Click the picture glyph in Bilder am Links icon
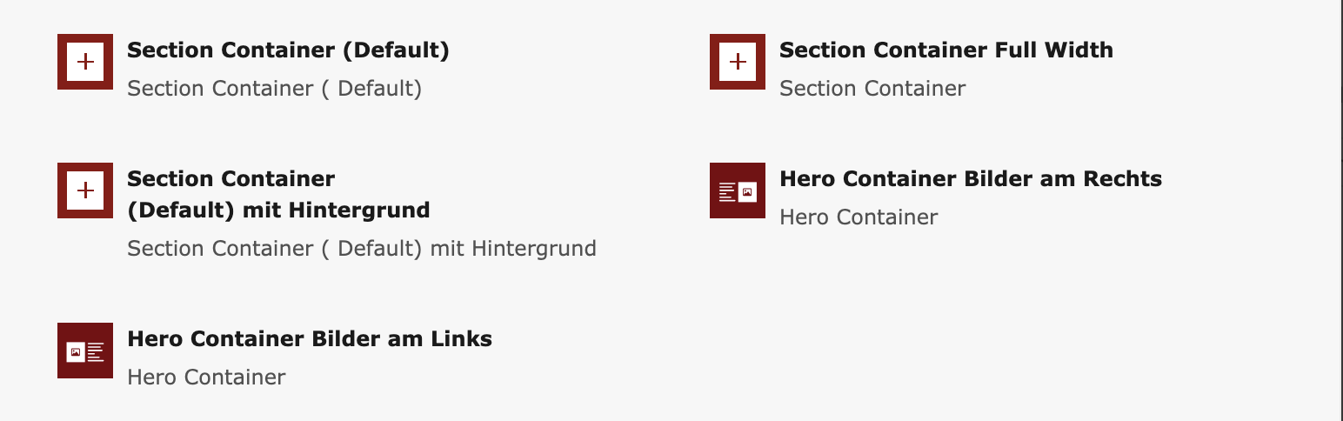Viewport: 1343px width, 421px height. tap(76, 351)
